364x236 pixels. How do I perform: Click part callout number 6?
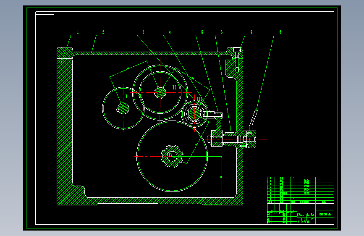[x=221, y=32]
